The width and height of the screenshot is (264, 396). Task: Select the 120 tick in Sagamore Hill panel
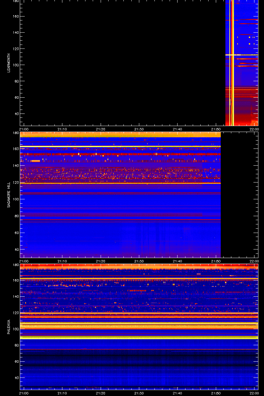tap(16, 182)
